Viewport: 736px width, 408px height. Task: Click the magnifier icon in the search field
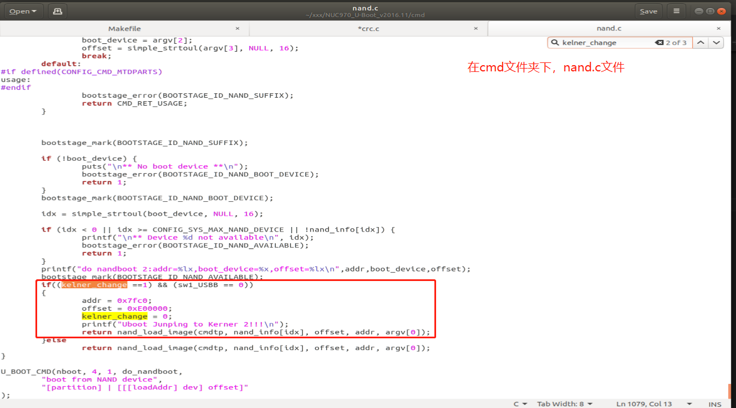pyautogui.click(x=555, y=42)
